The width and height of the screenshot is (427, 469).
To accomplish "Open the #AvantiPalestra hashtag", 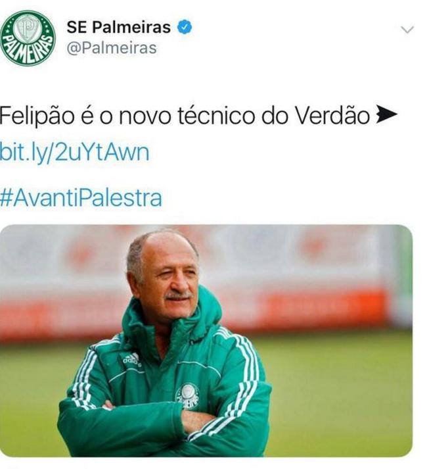I will (x=81, y=198).
